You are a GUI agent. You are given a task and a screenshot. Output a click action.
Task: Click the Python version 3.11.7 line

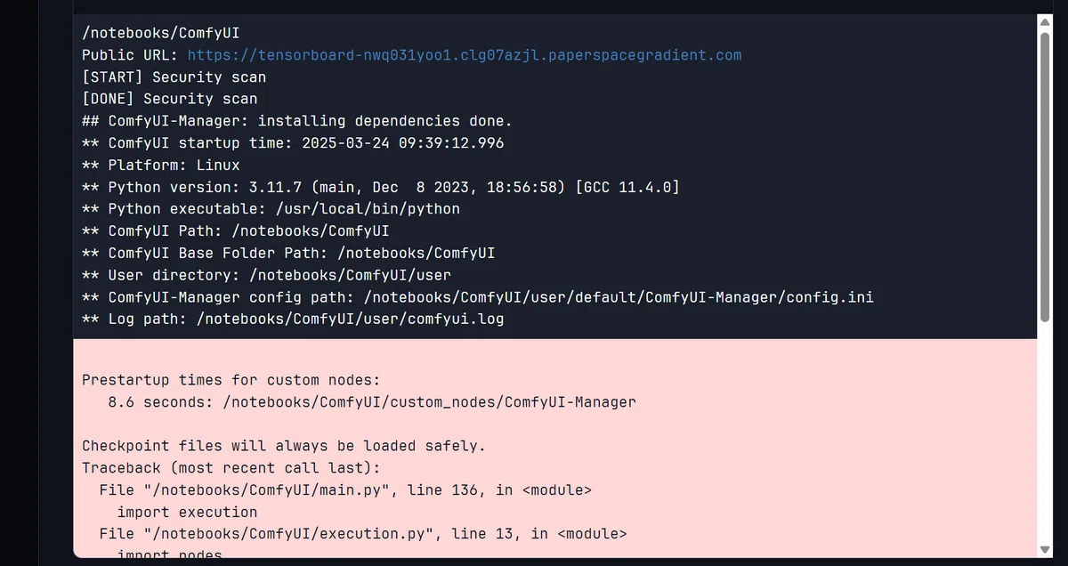tap(381, 188)
